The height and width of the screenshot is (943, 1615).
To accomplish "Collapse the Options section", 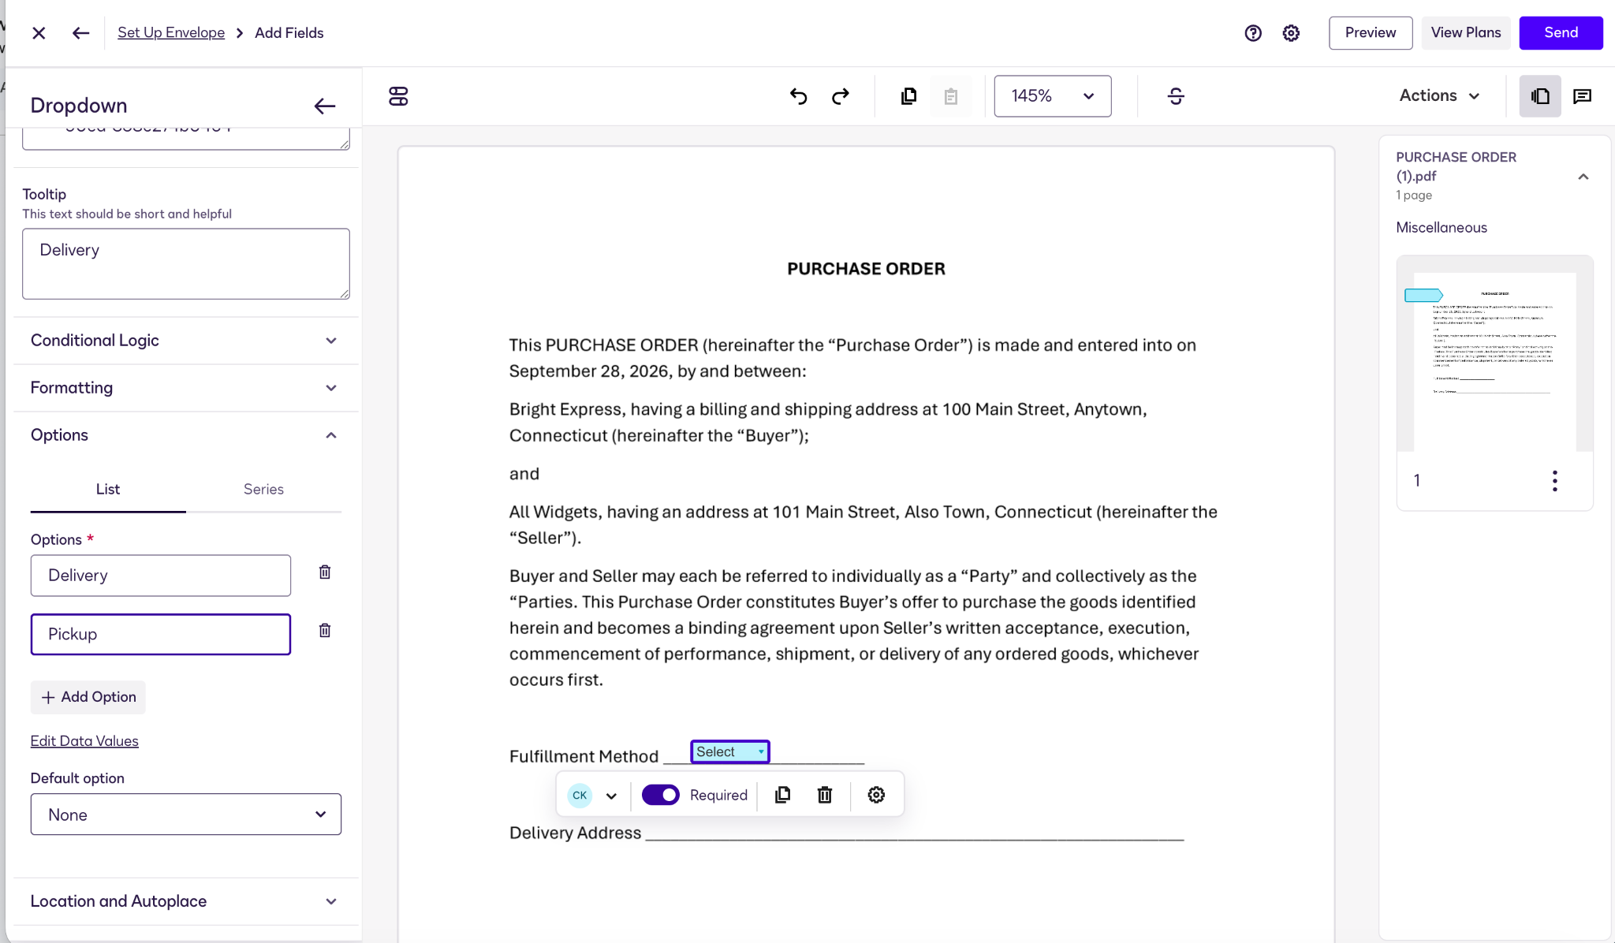I will (186, 435).
